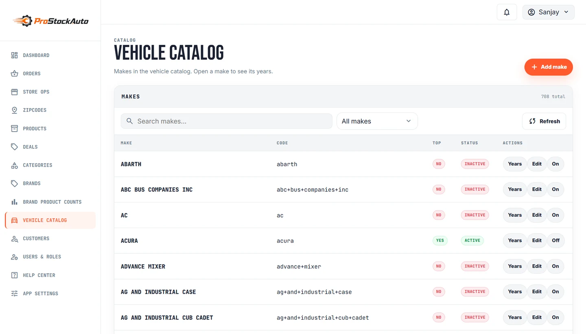The height and width of the screenshot is (334, 586).
Task: Open Years for AG AND INDUSTRIAL CASE
Action: 515,292
